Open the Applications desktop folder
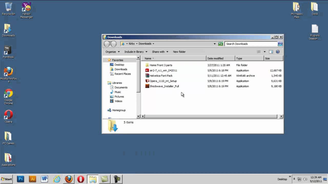Screen dimensions: 328x184 (x=8, y=160)
